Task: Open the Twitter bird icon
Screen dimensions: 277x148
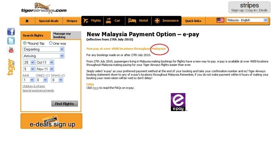Action: [11, 41]
